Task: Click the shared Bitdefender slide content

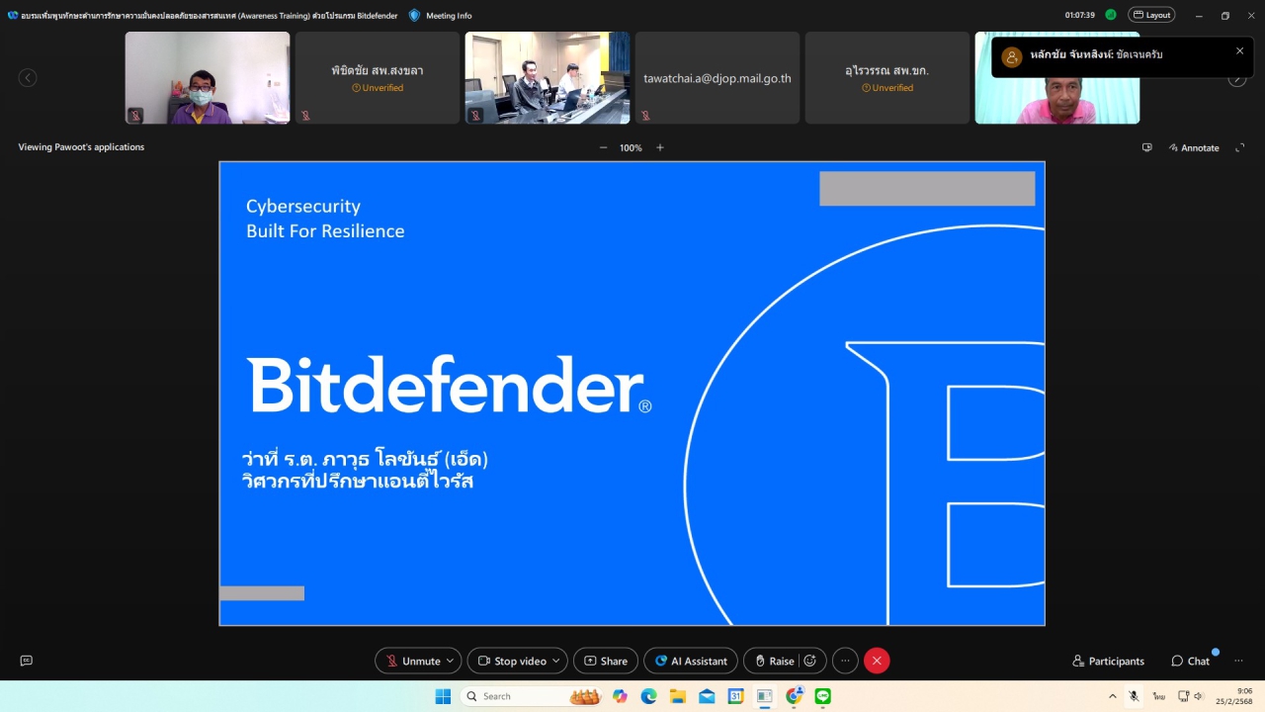Action: point(632,394)
